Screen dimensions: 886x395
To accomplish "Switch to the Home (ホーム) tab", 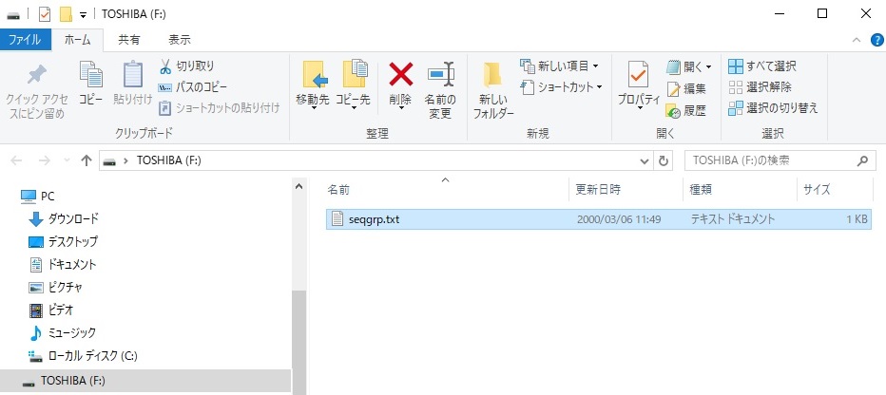I will [x=77, y=40].
